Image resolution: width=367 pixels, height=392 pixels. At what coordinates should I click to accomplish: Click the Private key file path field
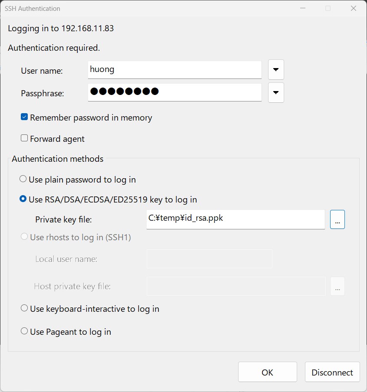pyautogui.click(x=236, y=219)
